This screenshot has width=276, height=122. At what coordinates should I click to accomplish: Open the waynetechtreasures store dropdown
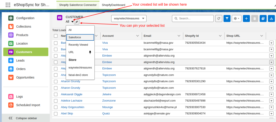pyautogui.click(x=129, y=19)
